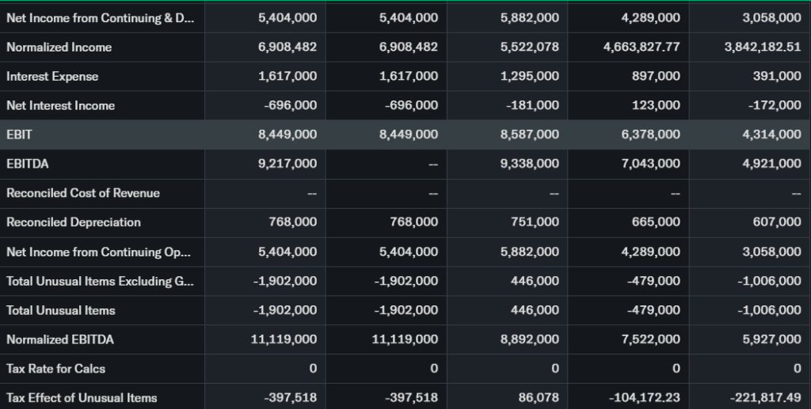Select the Net Interest Income row label
This screenshot has width=811, height=409.
(x=61, y=106)
